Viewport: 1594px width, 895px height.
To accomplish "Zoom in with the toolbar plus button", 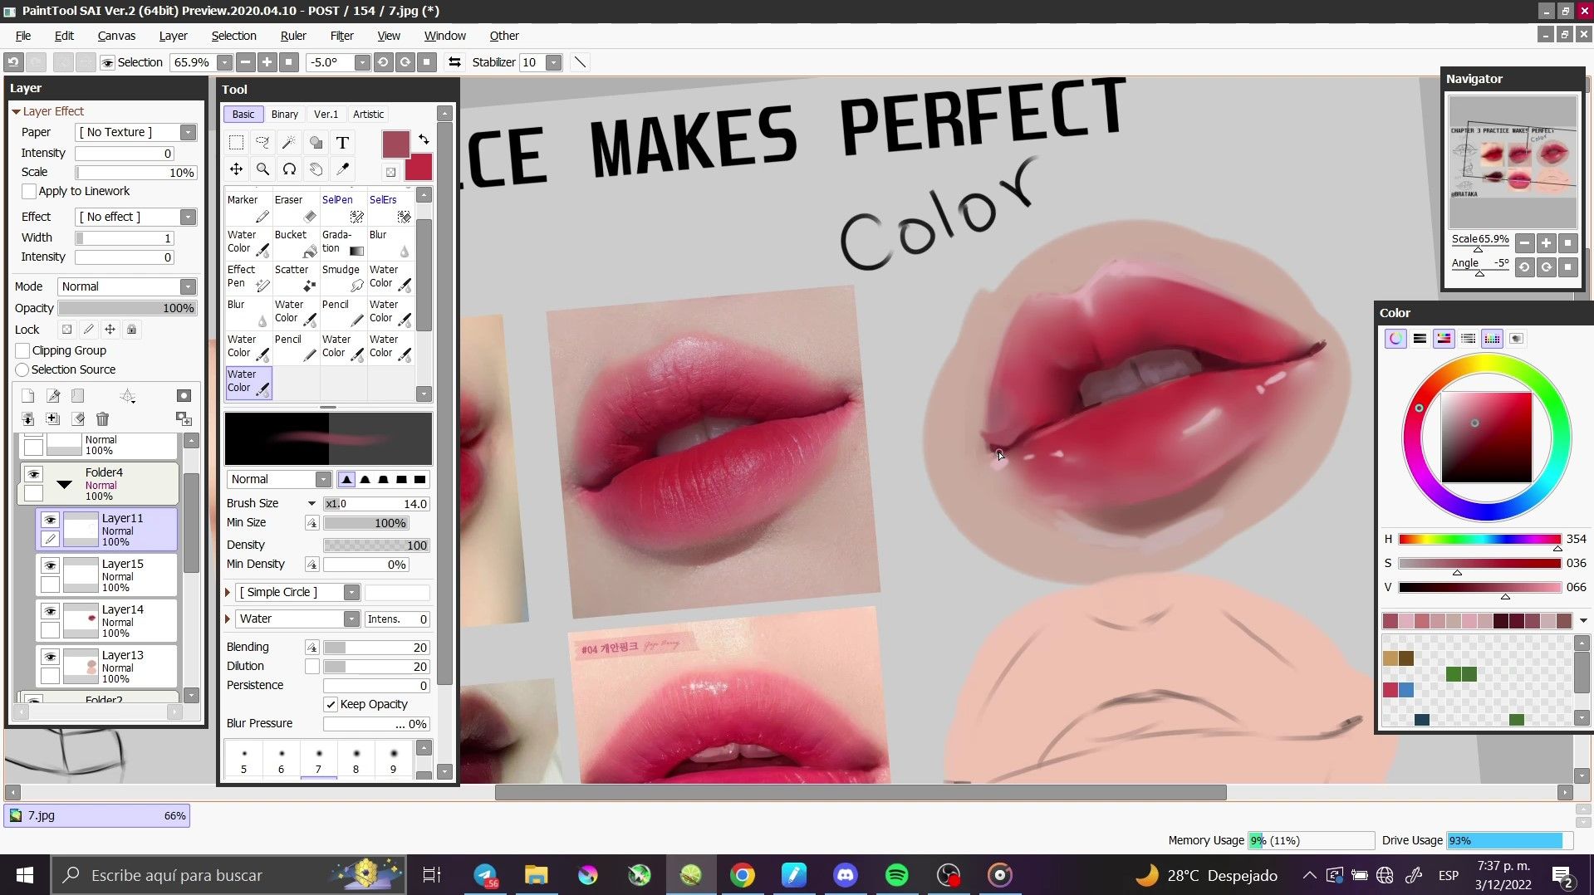I will 267,62.
